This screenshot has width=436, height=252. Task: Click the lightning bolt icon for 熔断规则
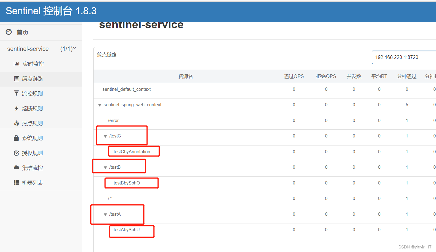pos(16,108)
